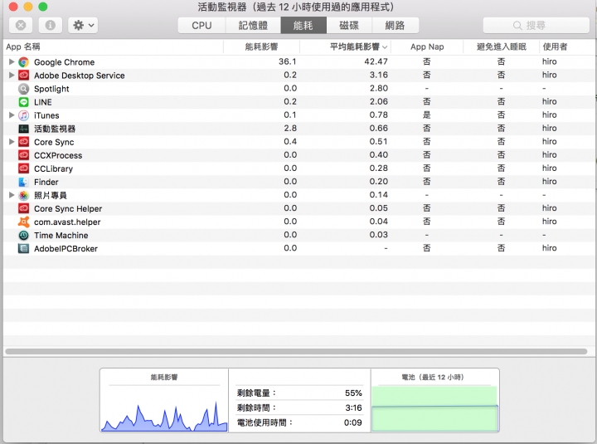Switch to the 記憶體 tab
Image resolution: width=597 pixels, height=444 pixels.
coord(253,25)
